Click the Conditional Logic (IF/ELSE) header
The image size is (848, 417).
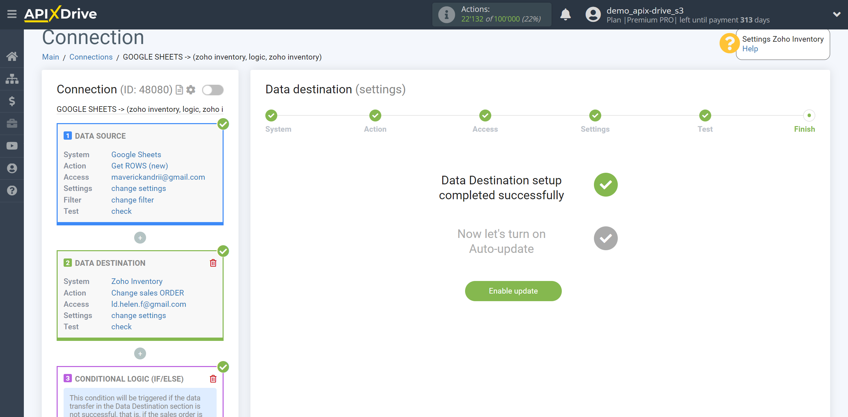point(129,379)
